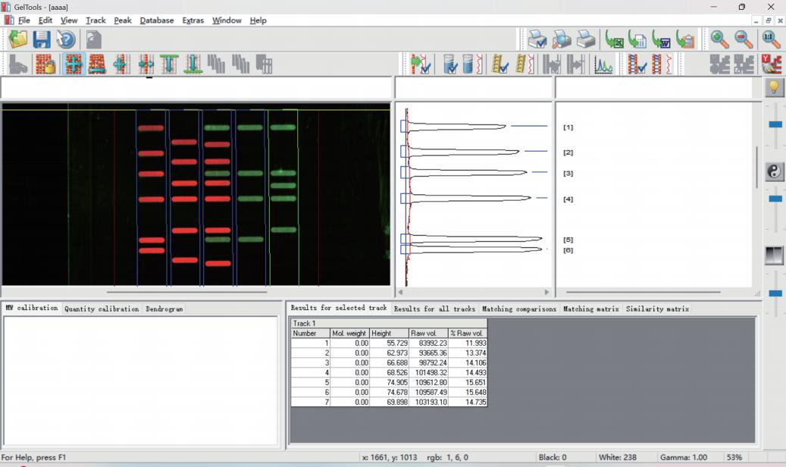
Task: Export results to Excel
Action: [614, 39]
